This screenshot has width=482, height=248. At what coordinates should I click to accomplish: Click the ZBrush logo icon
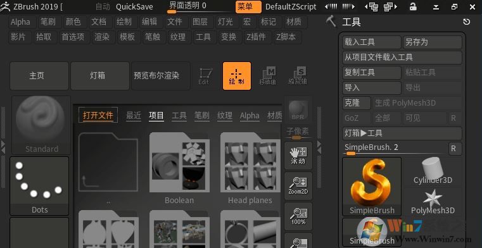tap(5, 6)
